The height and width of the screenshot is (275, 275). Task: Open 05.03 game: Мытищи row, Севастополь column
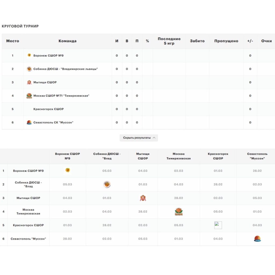(257, 198)
